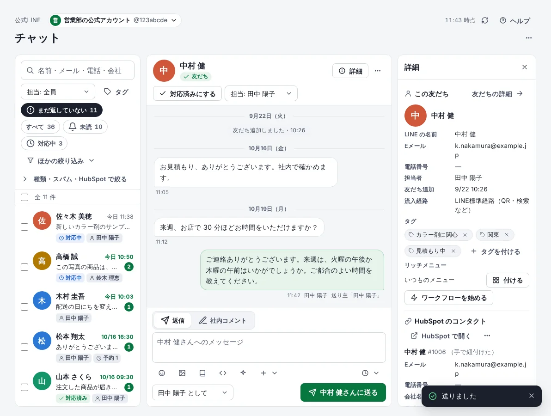Select the 対応中 3 filter
The height and width of the screenshot is (416, 551).
44,143
